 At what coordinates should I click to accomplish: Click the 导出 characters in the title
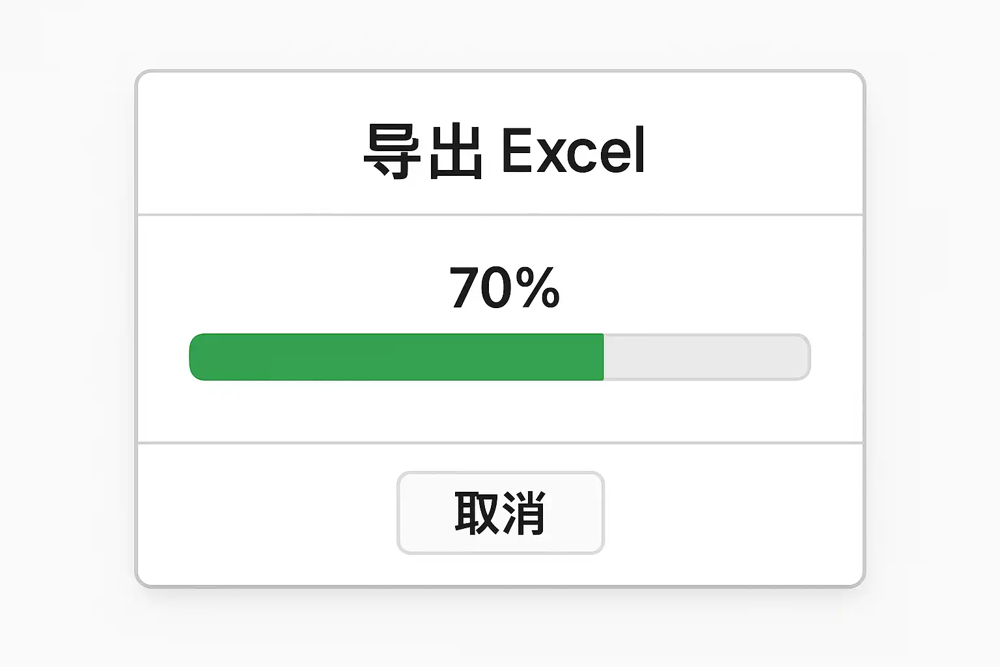click(423, 152)
